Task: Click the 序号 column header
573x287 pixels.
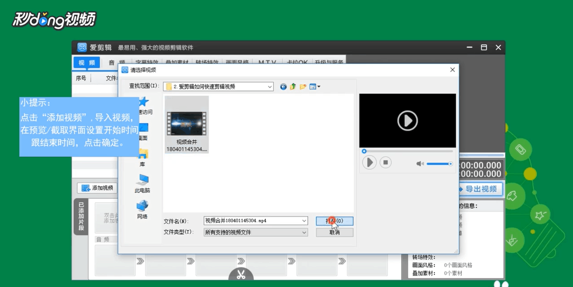Action: pos(81,78)
